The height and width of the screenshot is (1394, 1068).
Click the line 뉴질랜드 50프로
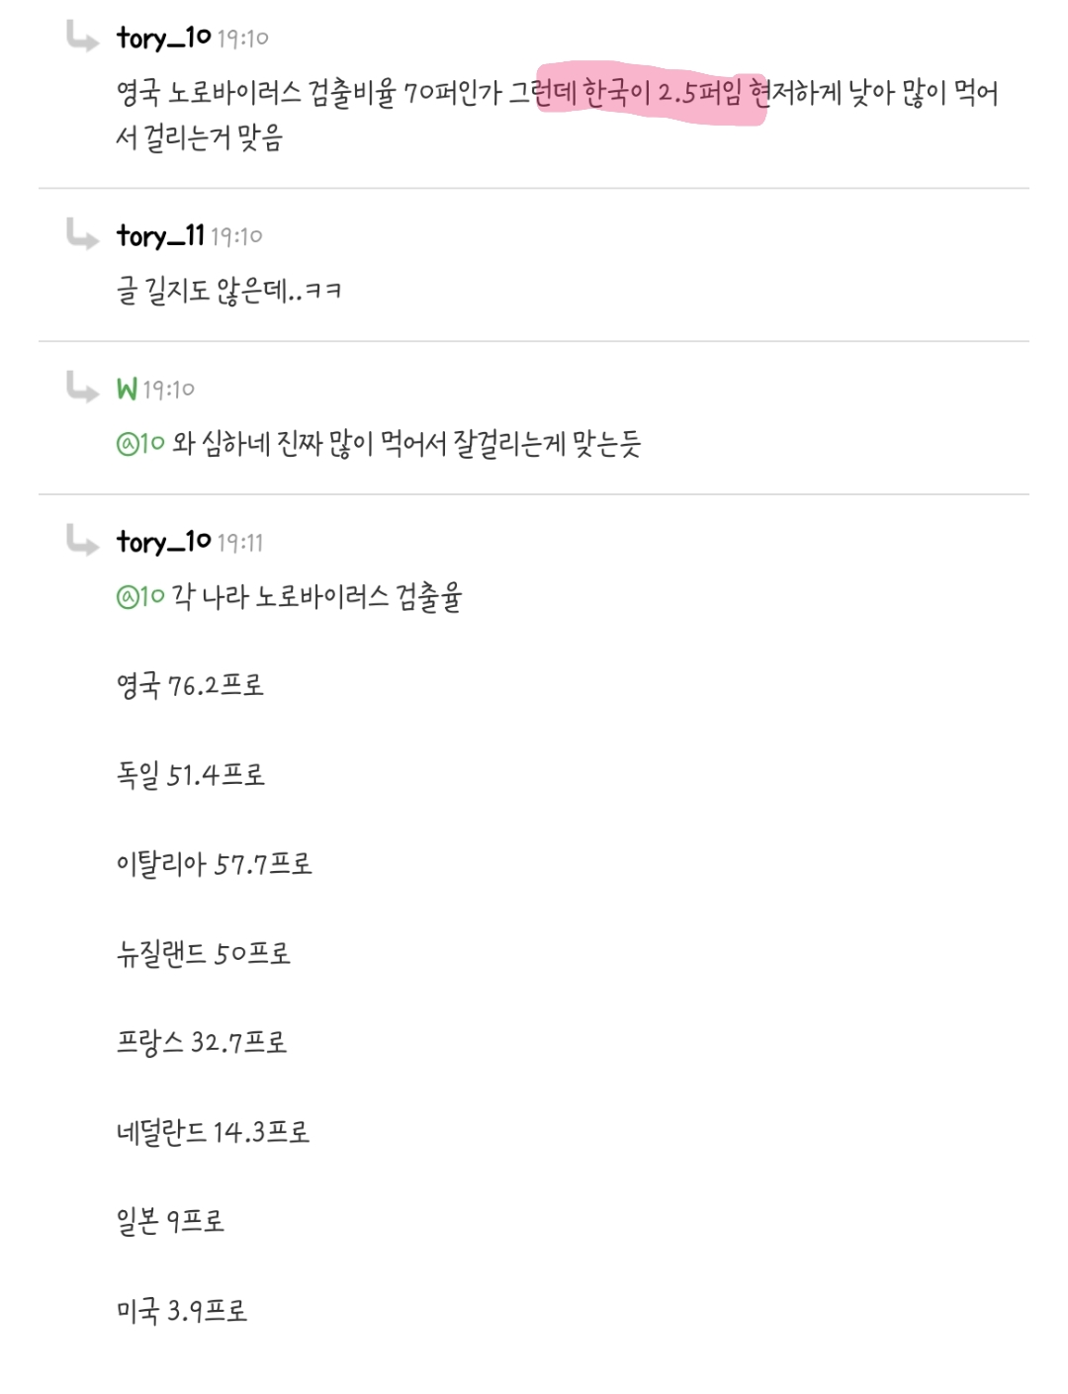tap(204, 953)
